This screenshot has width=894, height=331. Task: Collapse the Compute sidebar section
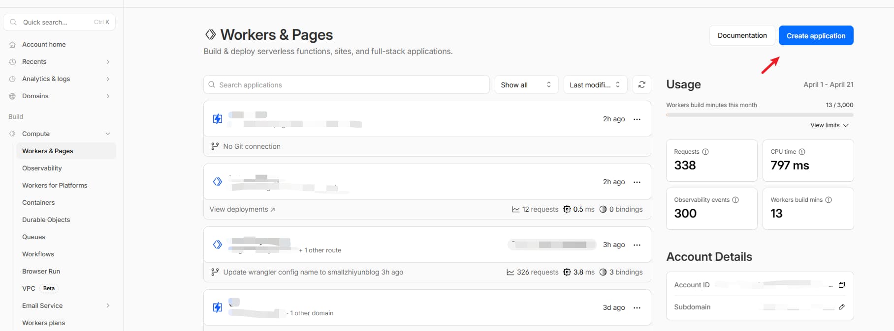(x=108, y=134)
